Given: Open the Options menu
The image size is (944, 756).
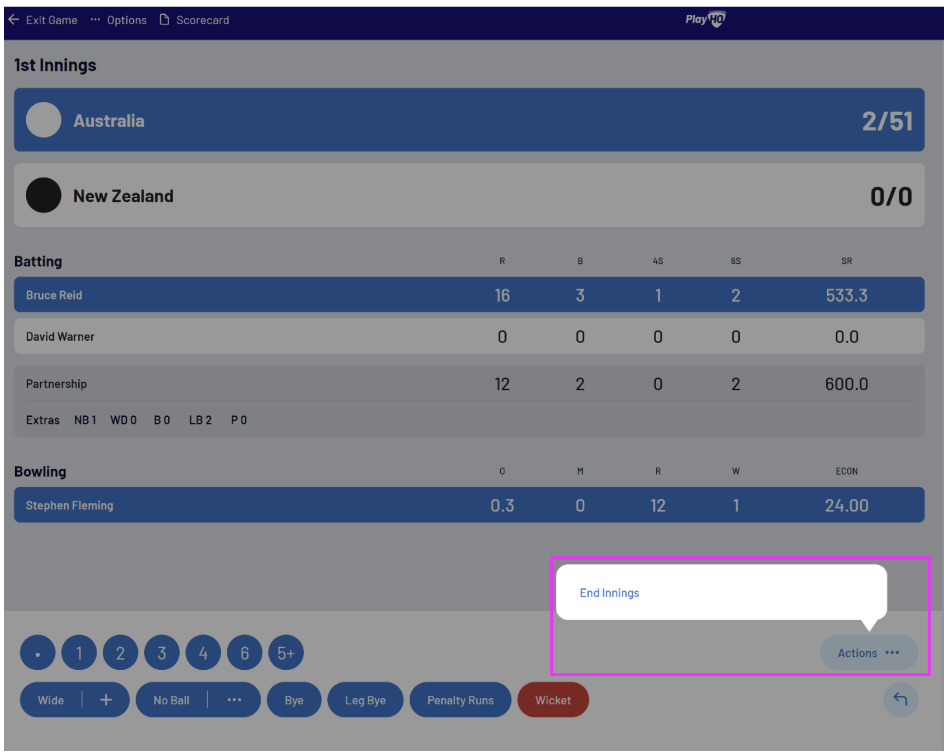Looking at the screenshot, I should [x=126, y=20].
